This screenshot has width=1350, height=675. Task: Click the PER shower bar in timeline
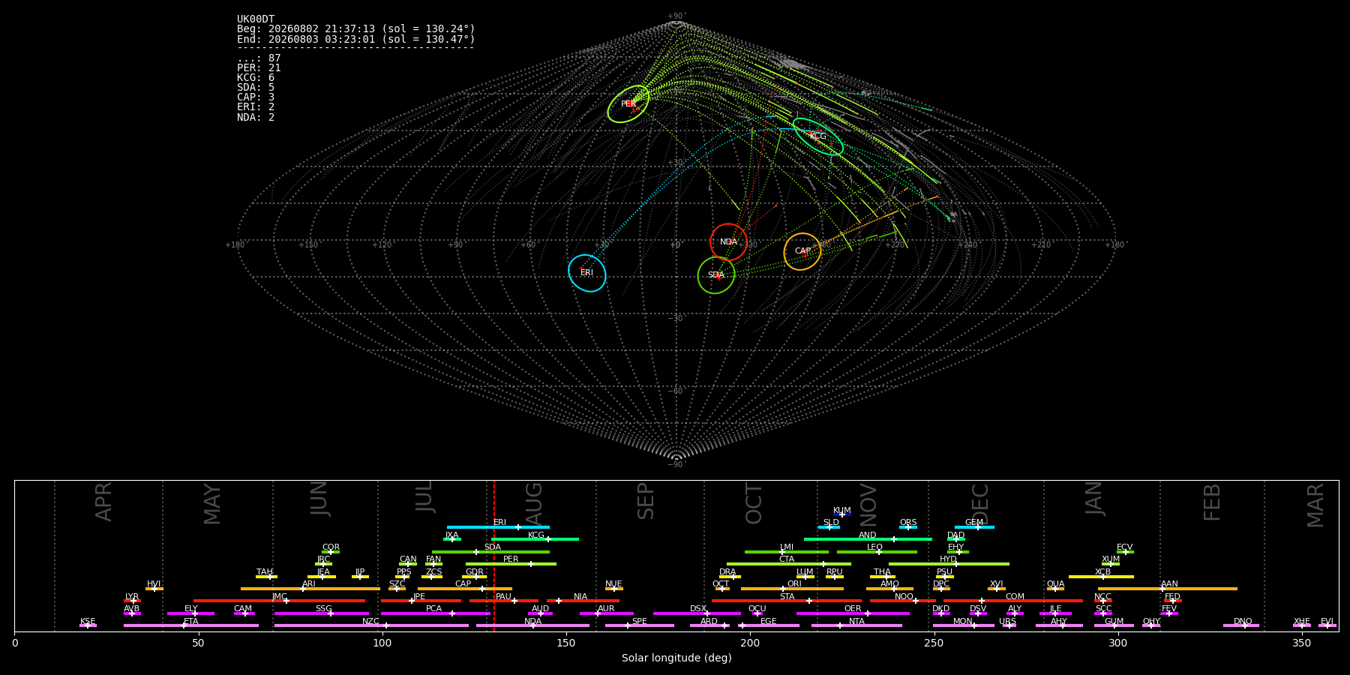pos(511,564)
